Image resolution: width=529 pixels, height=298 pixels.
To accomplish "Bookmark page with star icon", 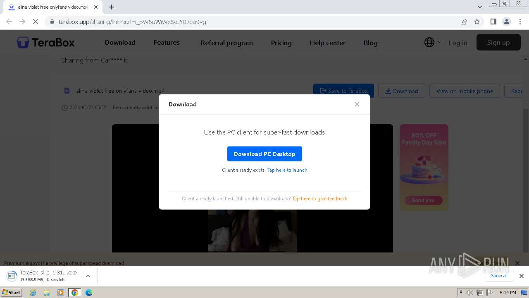I will pos(477,22).
